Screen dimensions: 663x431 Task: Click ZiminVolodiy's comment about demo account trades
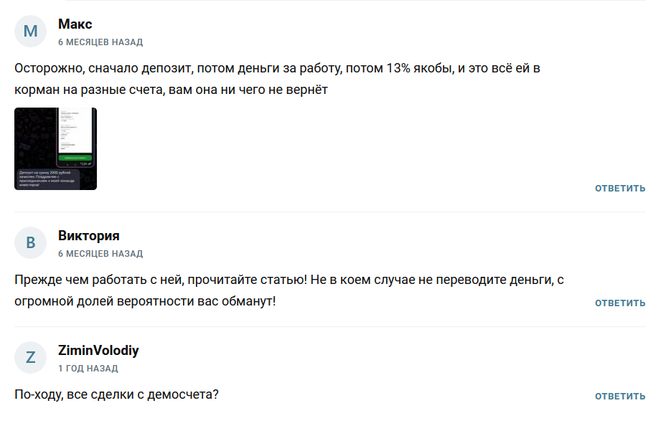coord(115,394)
